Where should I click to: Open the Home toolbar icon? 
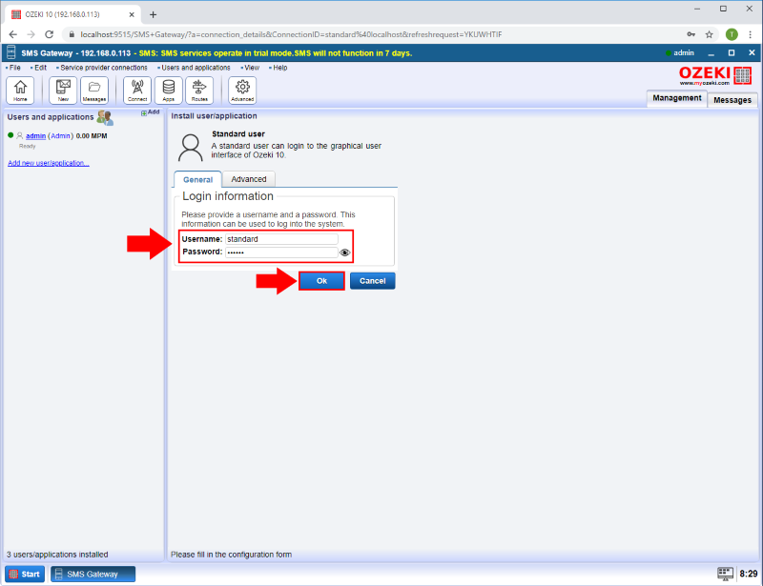20,90
